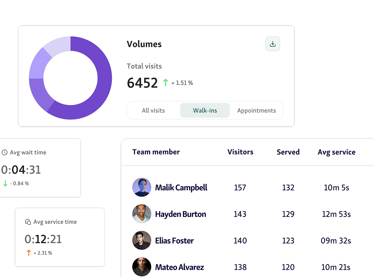Viewport: 374px width, 277px height.
Task: Click the chat bubble icon beside Avg service time
Action: [x=28, y=222]
